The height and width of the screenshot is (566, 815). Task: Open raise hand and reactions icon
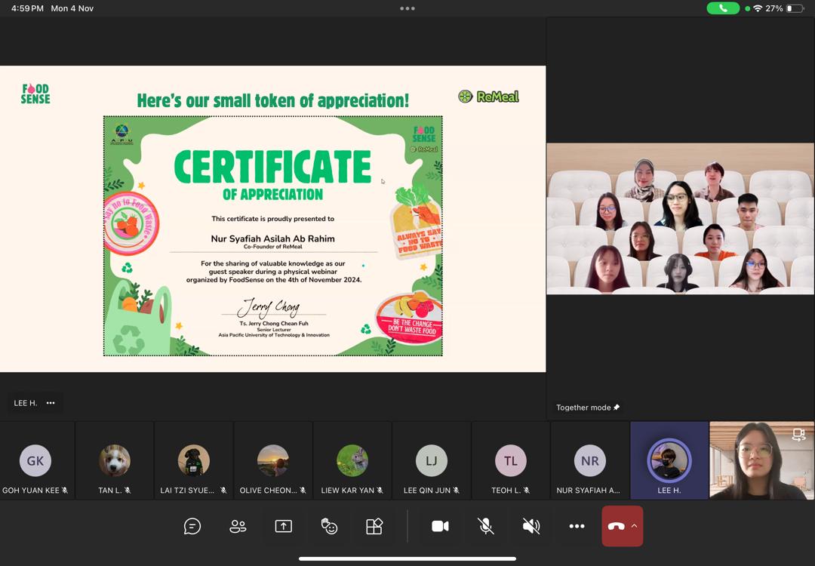[x=329, y=527]
